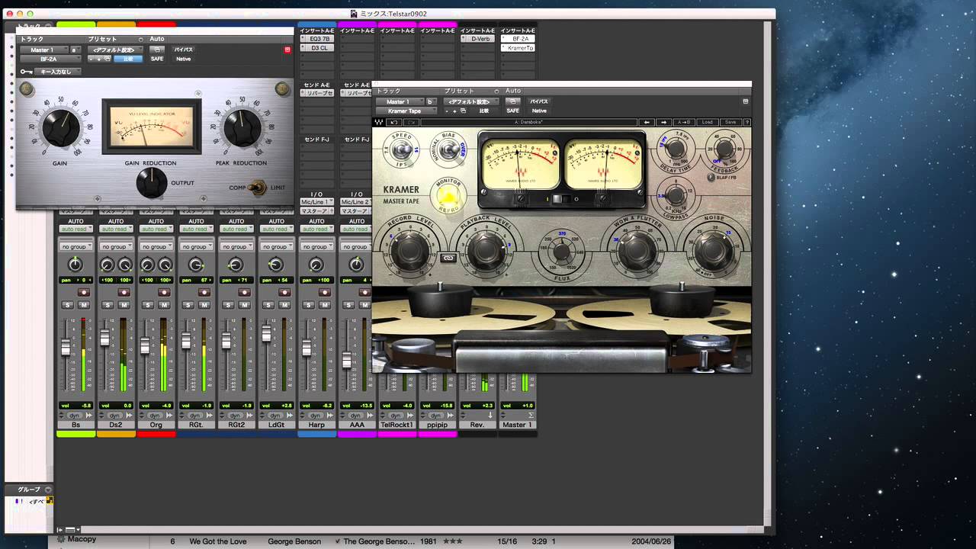Open the preset dropdown in Kramer Tape window

click(x=471, y=101)
